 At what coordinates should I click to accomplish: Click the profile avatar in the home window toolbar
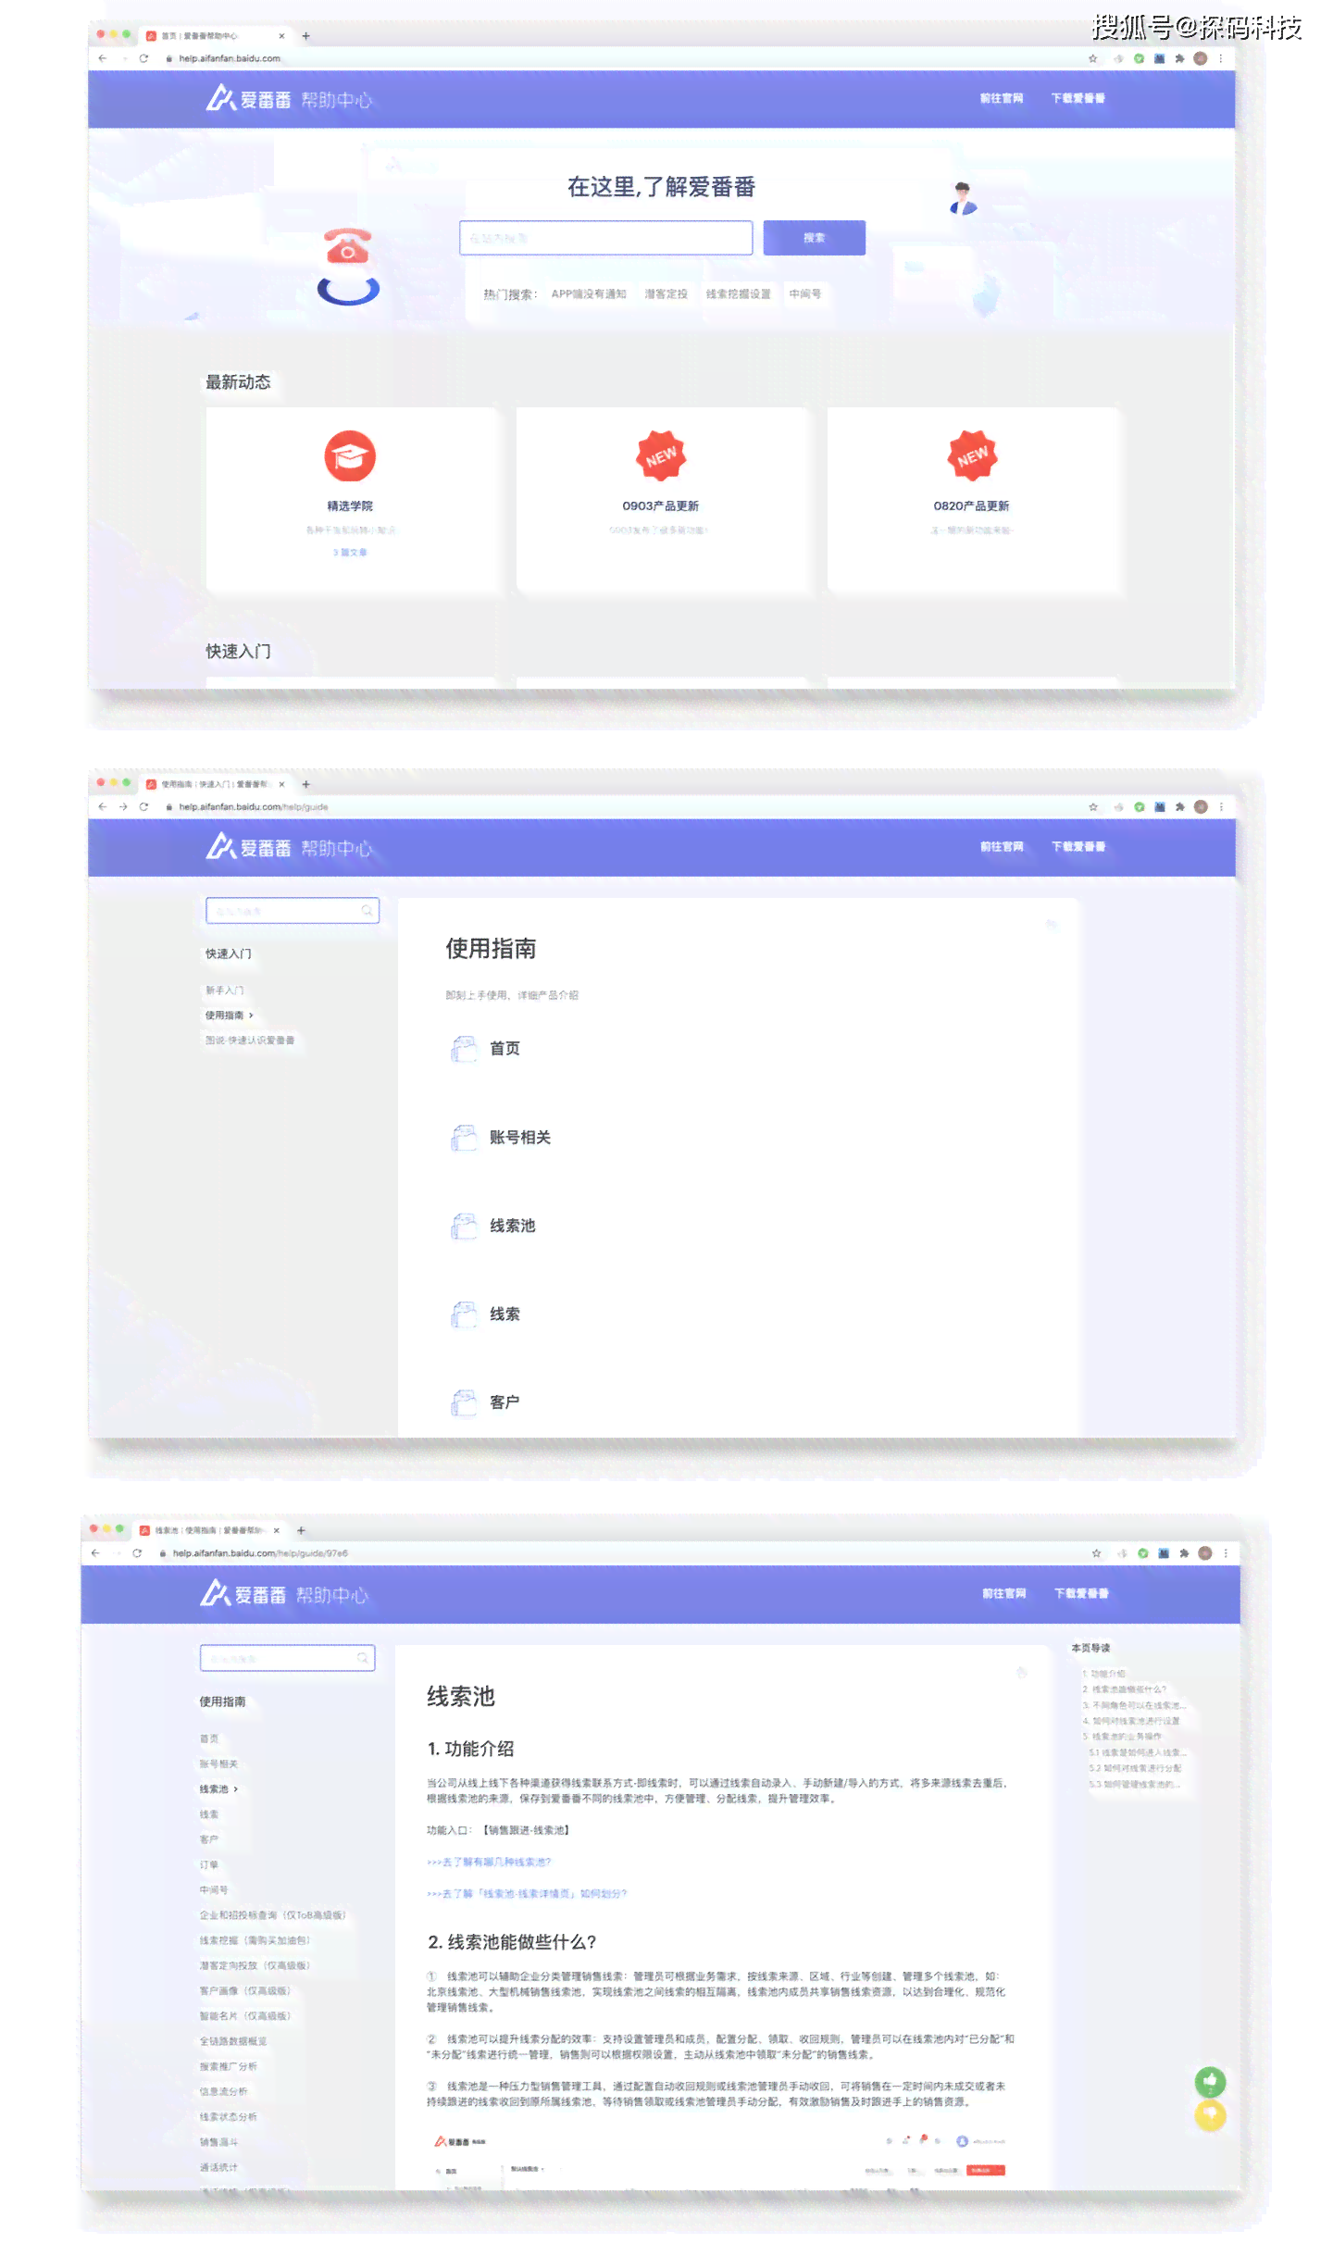pos(1201,58)
